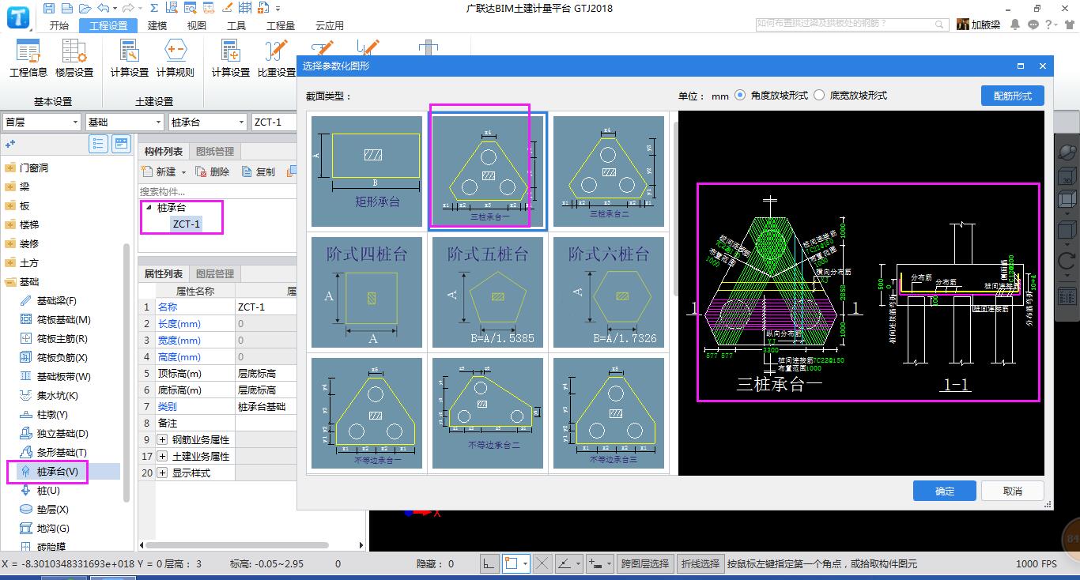Collapse the 桩承台 node in component list
The image size is (1080, 580).
(x=149, y=208)
